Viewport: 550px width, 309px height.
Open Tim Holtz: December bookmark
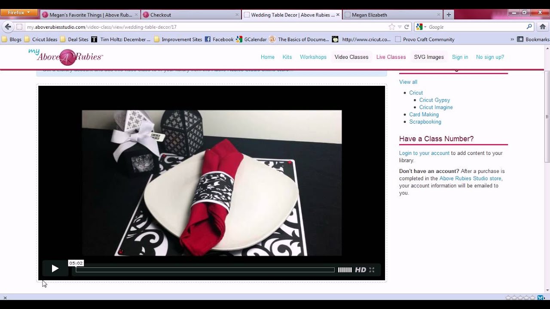121,39
